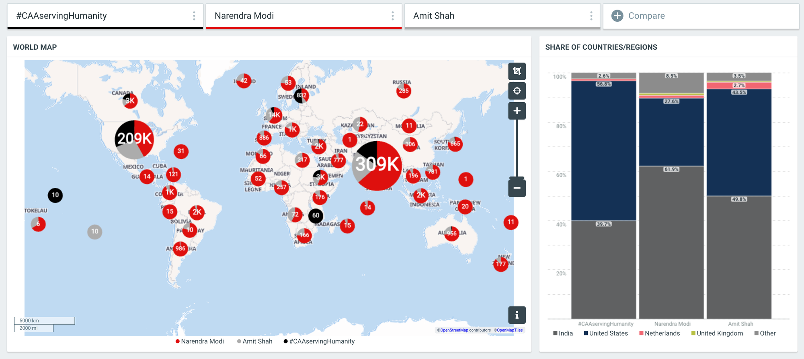Image resolution: width=804 pixels, height=359 pixels.
Task: Click the 3K cluster over Canada
Action: (130, 101)
